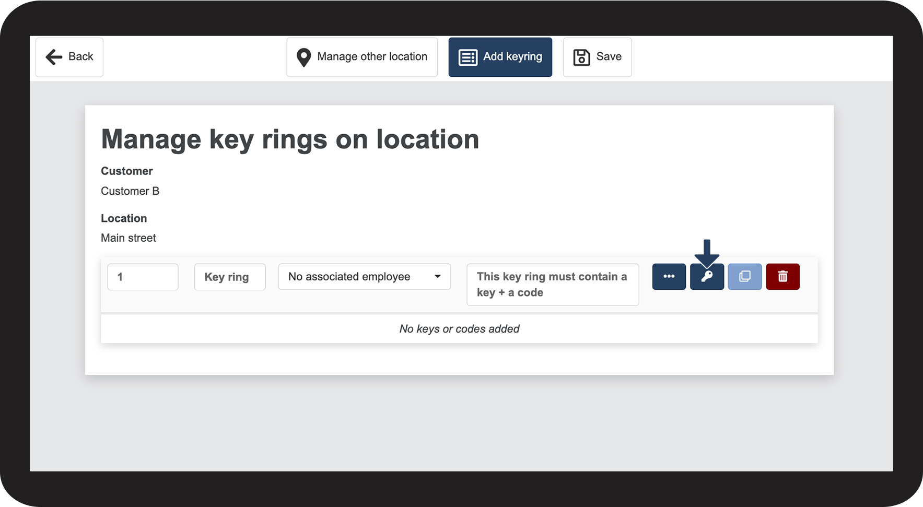923x507 pixels.
Task: Click the Add keyring list icon
Action: 468,57
